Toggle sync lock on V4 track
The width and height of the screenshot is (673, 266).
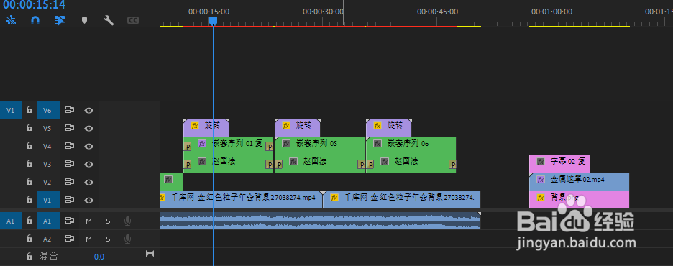pyautogui.click(x=70, y=146)
